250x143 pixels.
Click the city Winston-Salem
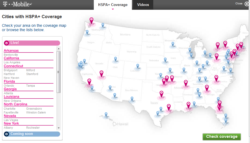pyautogui.click(x=36, y=112)
